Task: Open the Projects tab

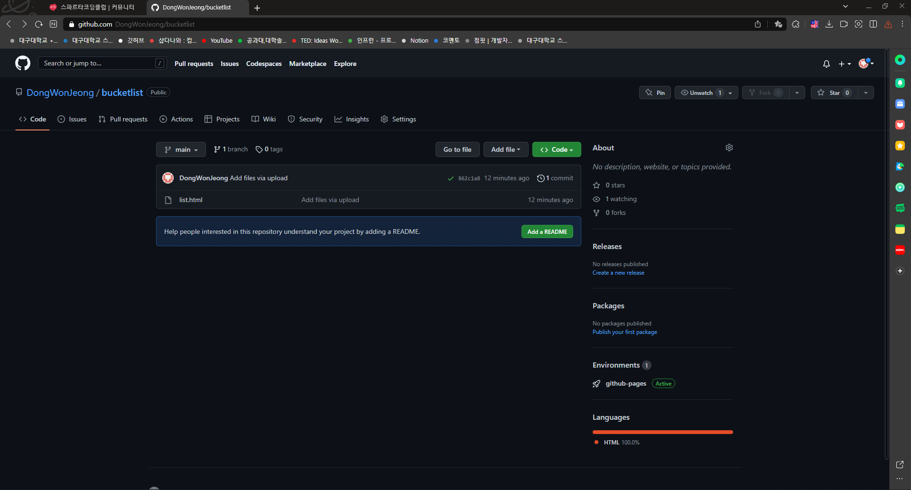Action: tap(222, 119)
